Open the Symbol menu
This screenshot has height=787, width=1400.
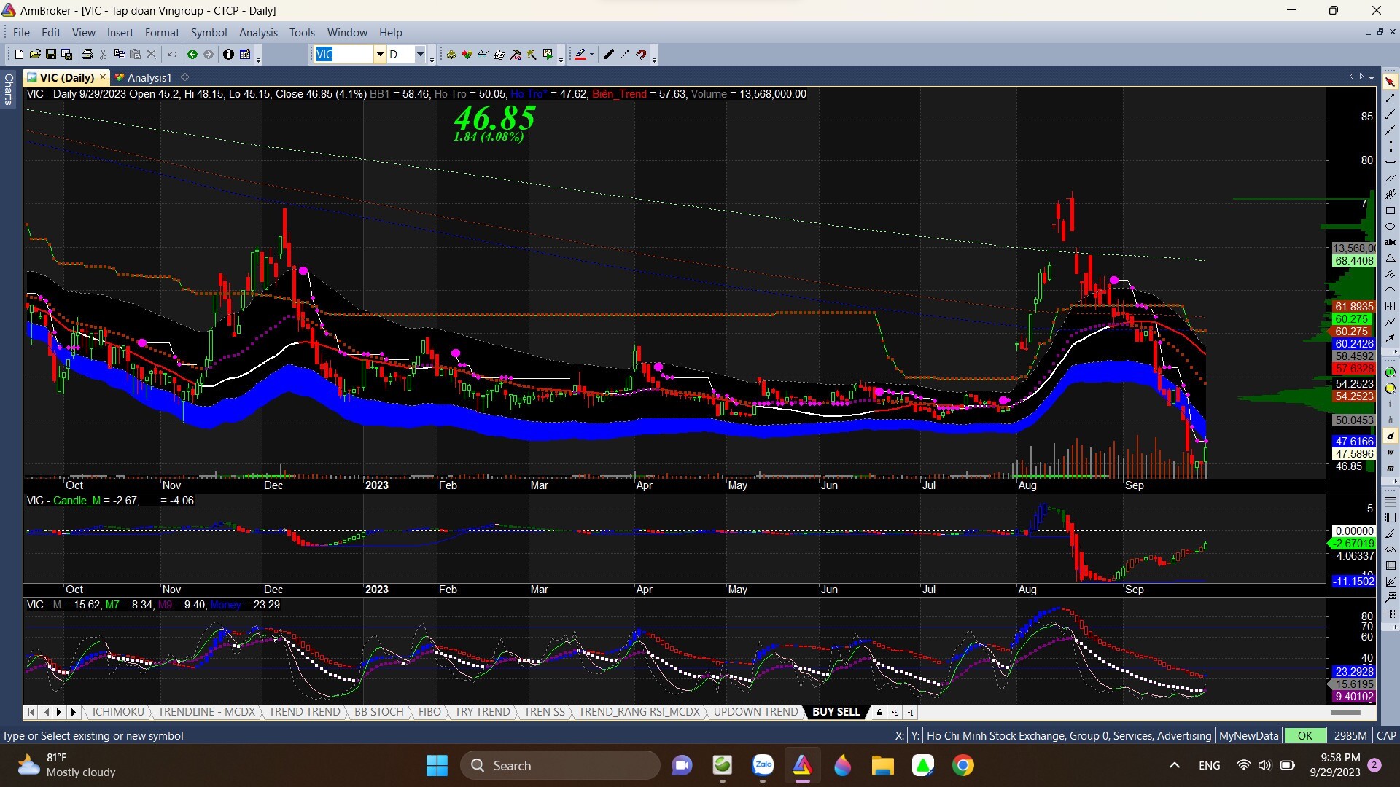point(209,32)
